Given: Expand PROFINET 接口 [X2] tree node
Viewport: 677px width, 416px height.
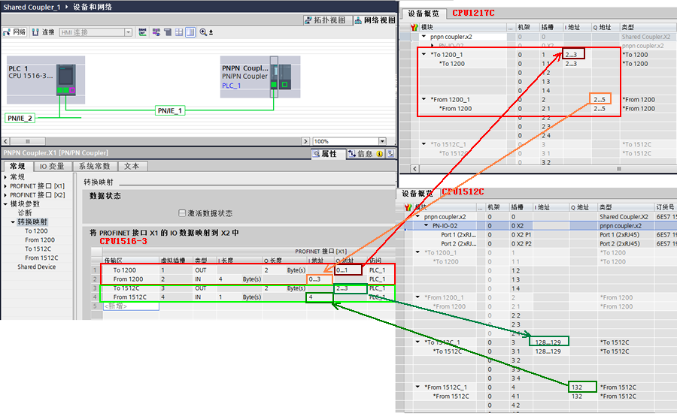Looking at the screenshot, I should 5,195.
